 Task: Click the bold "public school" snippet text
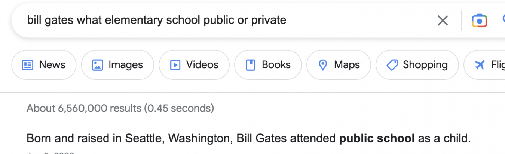[x=377, y=139]
